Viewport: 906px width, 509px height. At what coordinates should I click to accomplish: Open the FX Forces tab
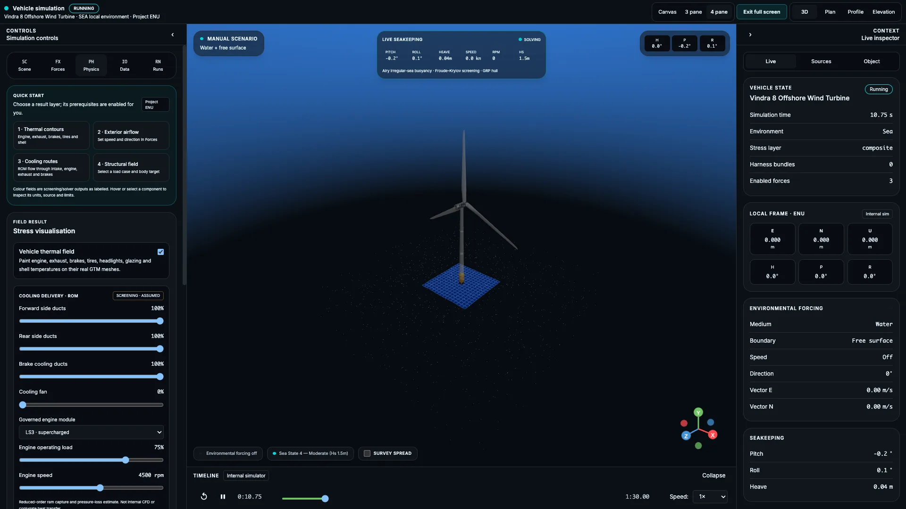point(58,65)
